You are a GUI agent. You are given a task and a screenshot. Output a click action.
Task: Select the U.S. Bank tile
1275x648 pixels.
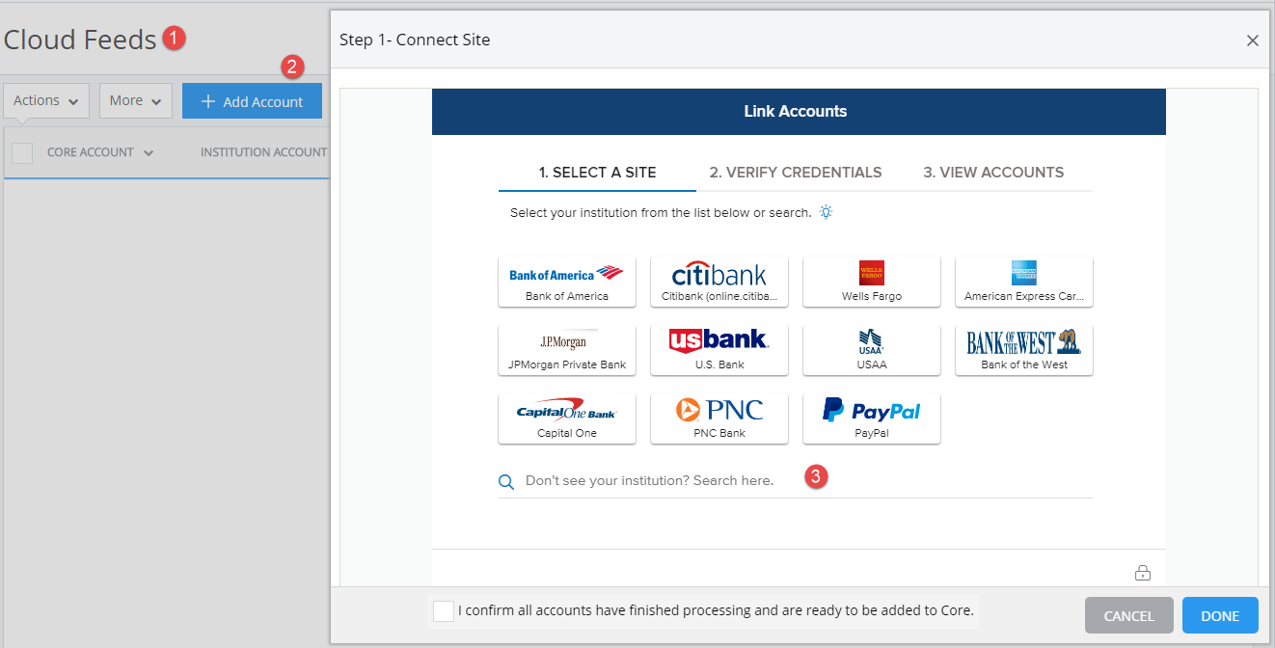pyautogui.click(x=719, y=350)
